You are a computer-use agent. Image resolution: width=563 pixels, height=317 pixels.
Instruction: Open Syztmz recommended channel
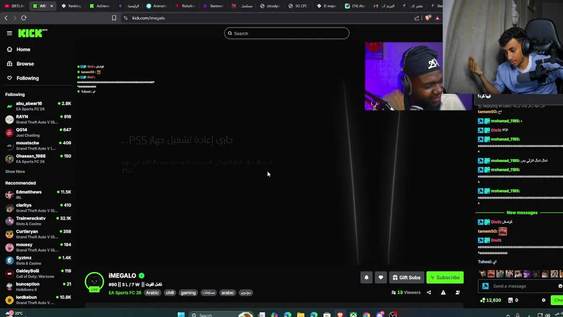pyautogui.click(x=38, y=260)
